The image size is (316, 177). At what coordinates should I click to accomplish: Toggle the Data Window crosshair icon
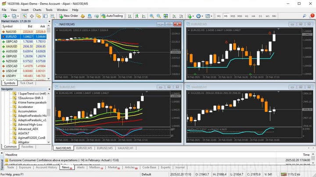click(x=32, y=16)
